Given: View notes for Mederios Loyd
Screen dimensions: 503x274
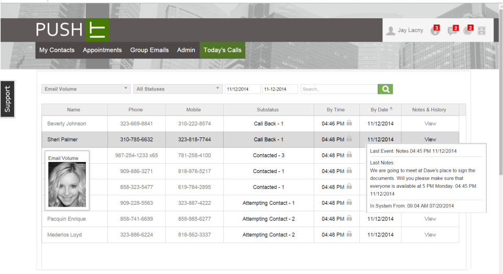Looking at the screenshot, I should coord(430,235).
